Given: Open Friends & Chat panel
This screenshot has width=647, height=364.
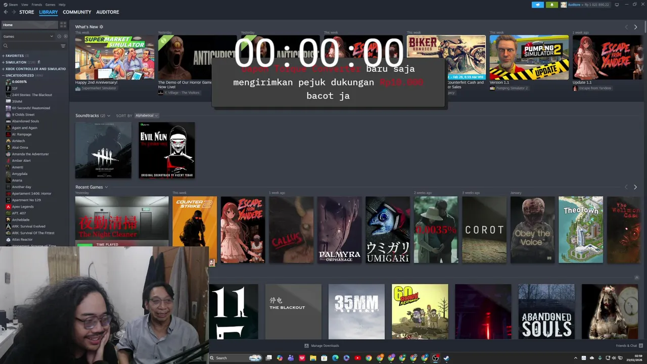Looking at the screenshot, I should pyautogui.click(x=629, y=346).
